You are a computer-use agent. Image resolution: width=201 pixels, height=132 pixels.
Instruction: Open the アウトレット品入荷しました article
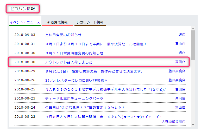[69, 62]
